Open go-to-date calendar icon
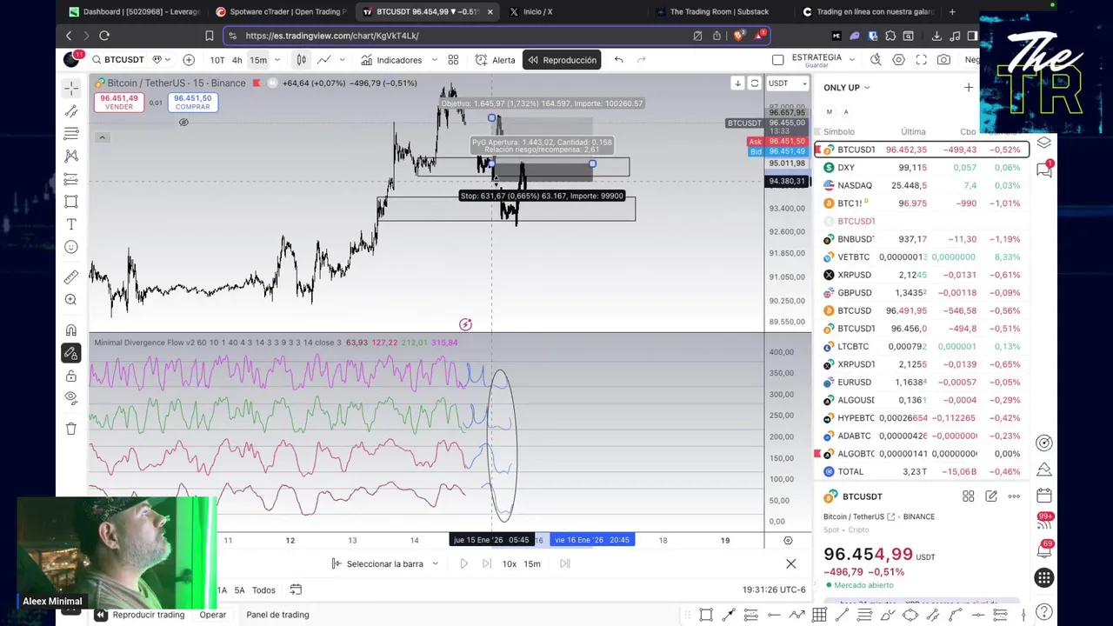This screenshot has width=1113, height=626. click(x=296, y=589)
